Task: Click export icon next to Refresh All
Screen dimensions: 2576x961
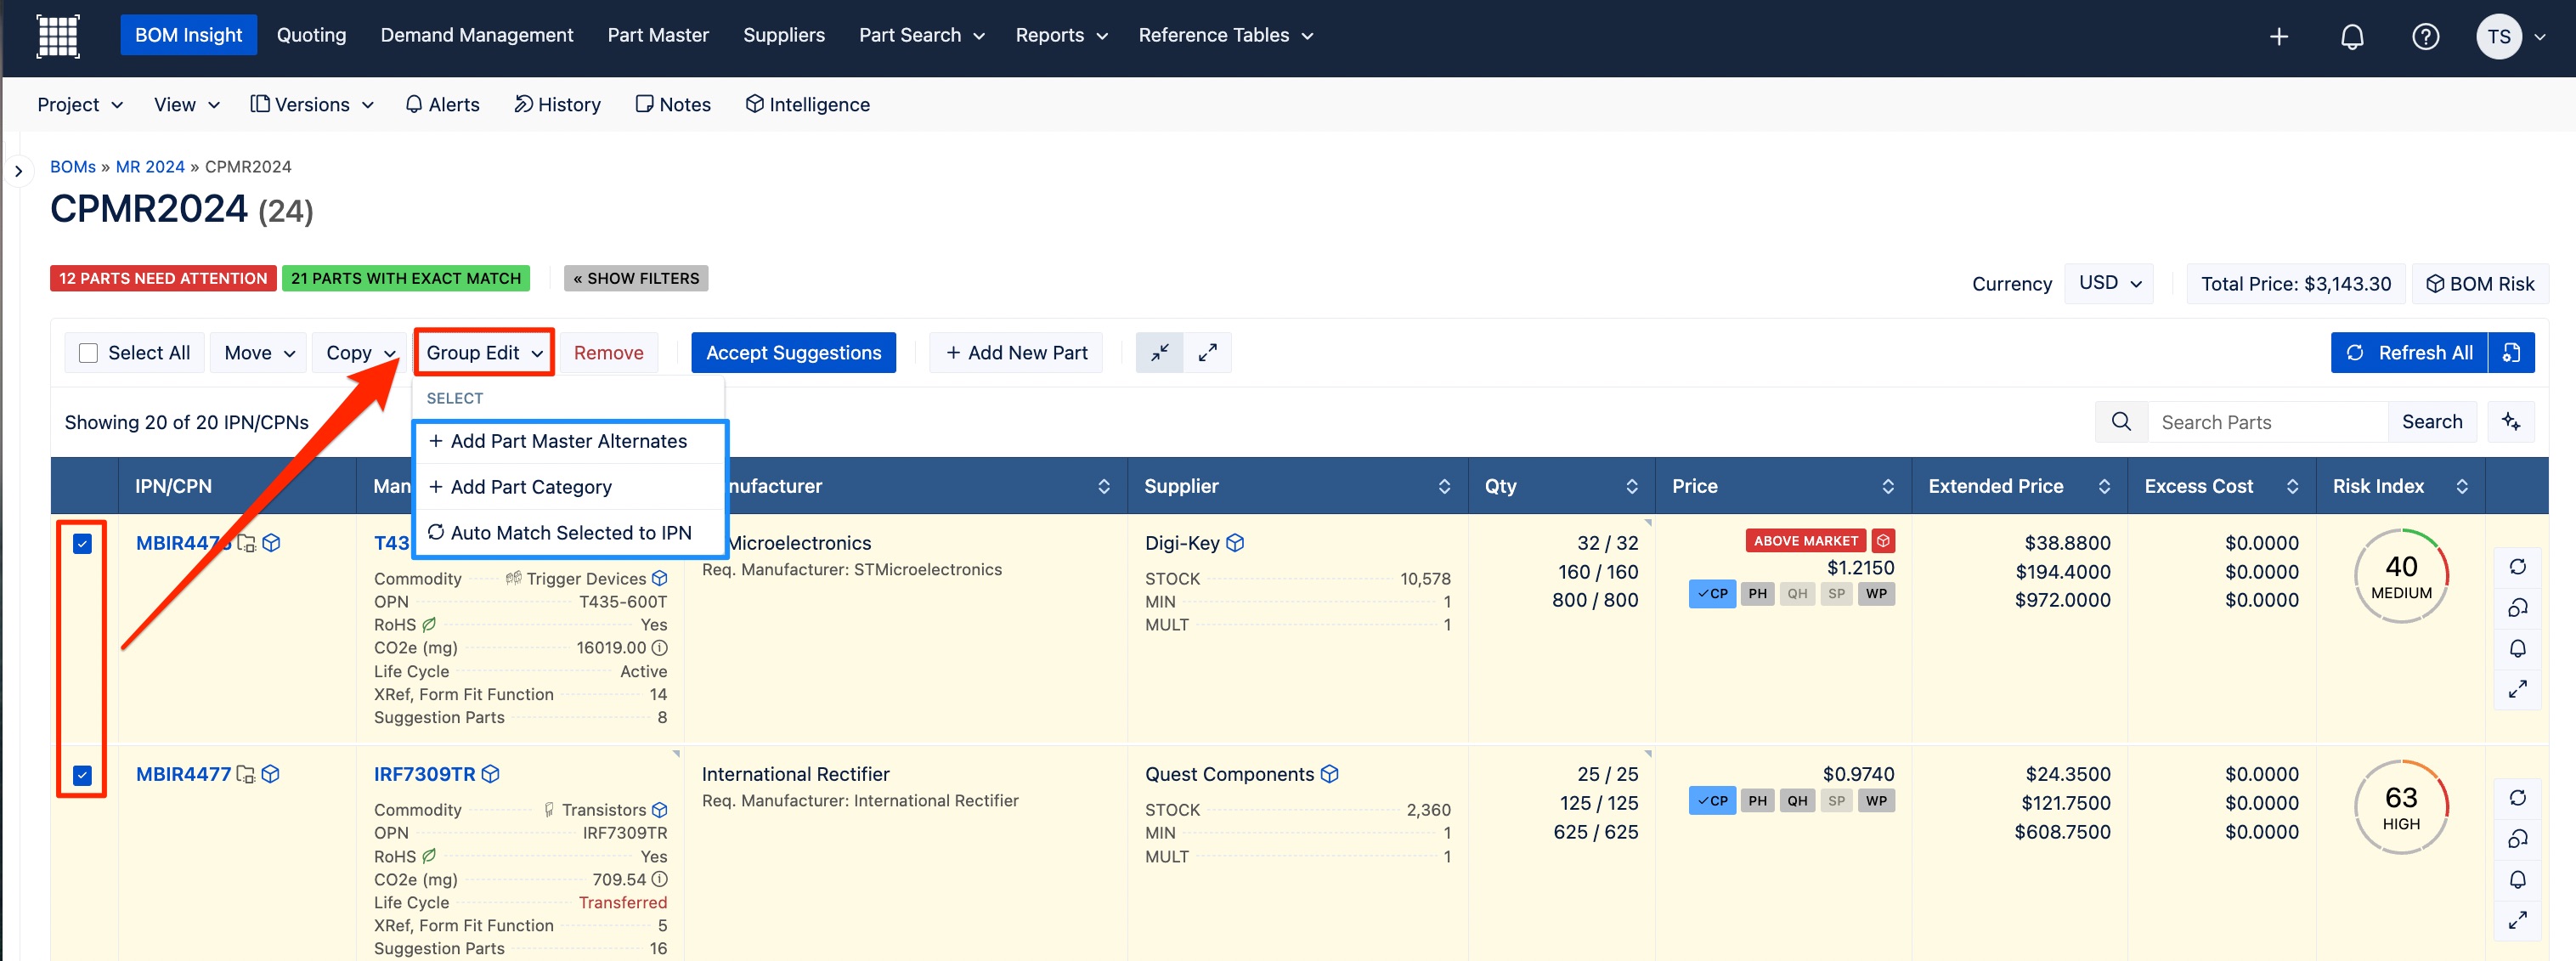Action: (2511, 353)
